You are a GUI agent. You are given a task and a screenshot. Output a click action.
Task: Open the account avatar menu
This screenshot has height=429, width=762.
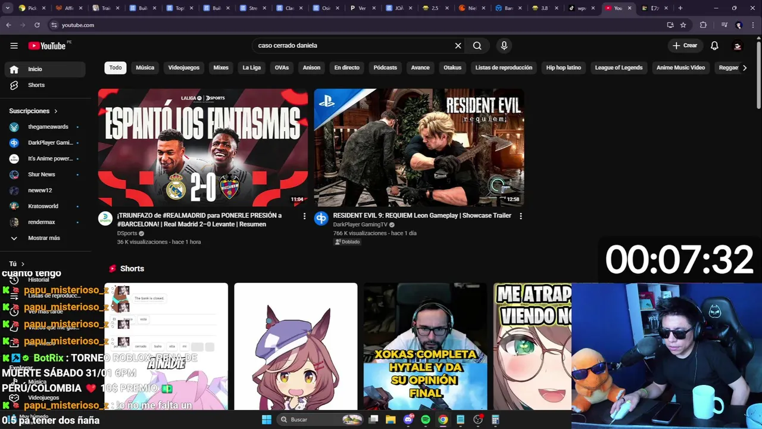[738, 46]
